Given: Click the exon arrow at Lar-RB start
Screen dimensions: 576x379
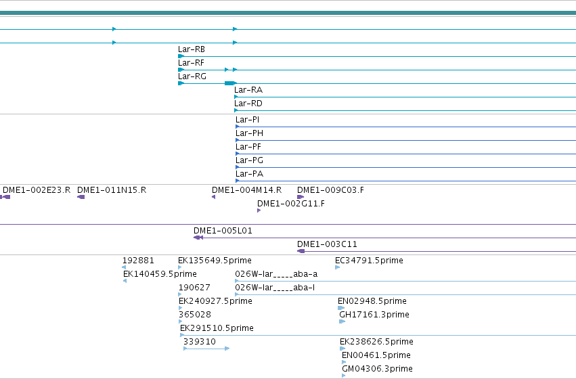Looking at the screenshot, I should (181, 56).
